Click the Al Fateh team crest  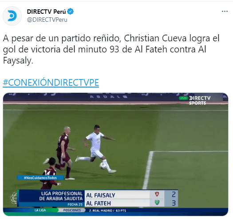(x=157, y=202)
